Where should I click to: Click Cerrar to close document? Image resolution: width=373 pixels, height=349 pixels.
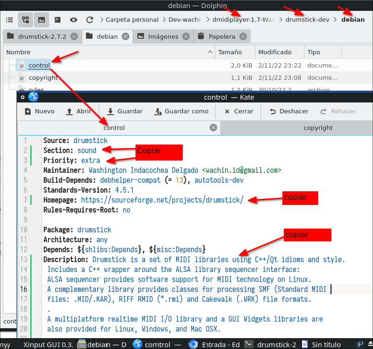point(239,111)
